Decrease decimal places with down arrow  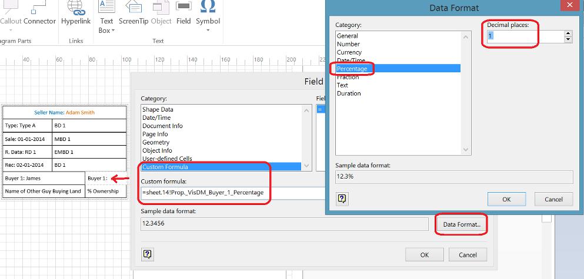568,39
